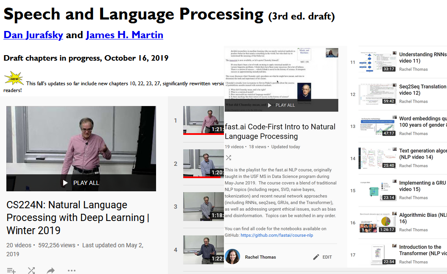
Task: Click the save-to-playlist icon under CS224N
Action: coord(11,270)
